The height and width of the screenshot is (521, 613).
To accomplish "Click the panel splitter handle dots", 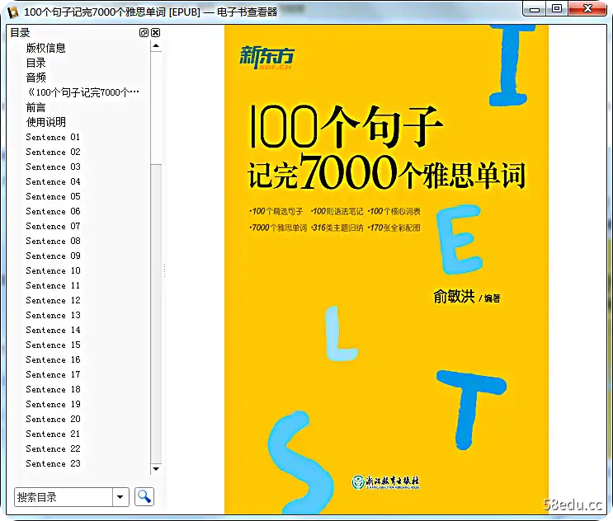I will click(164, 270).
